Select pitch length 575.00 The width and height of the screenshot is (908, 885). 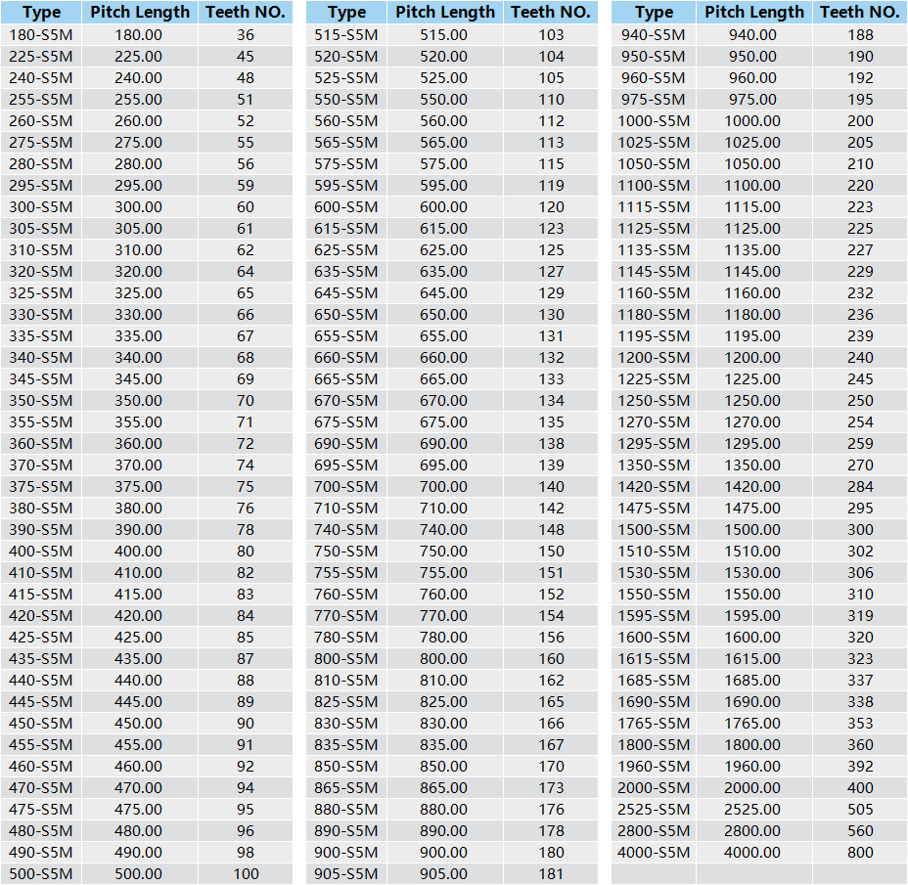tap(443, 164)
